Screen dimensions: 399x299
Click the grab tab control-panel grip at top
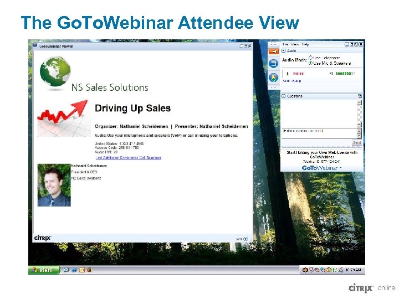coord(274,44)
